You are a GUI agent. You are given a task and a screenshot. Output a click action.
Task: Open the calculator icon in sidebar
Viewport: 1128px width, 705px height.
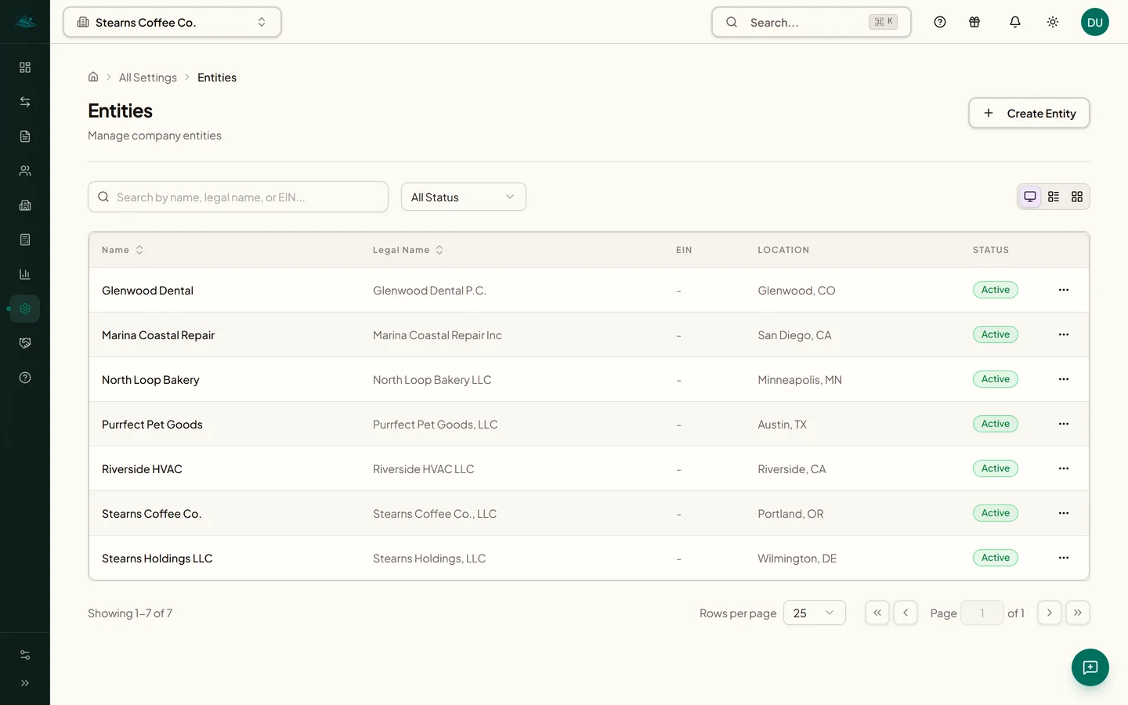coord(25,240)
